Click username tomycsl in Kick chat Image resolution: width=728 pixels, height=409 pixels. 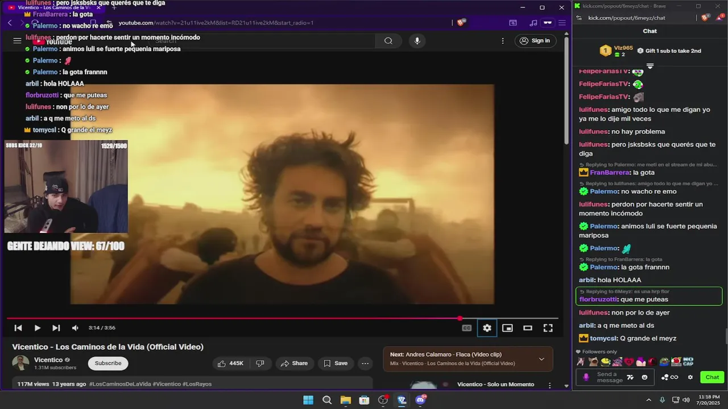coord(603,339)
